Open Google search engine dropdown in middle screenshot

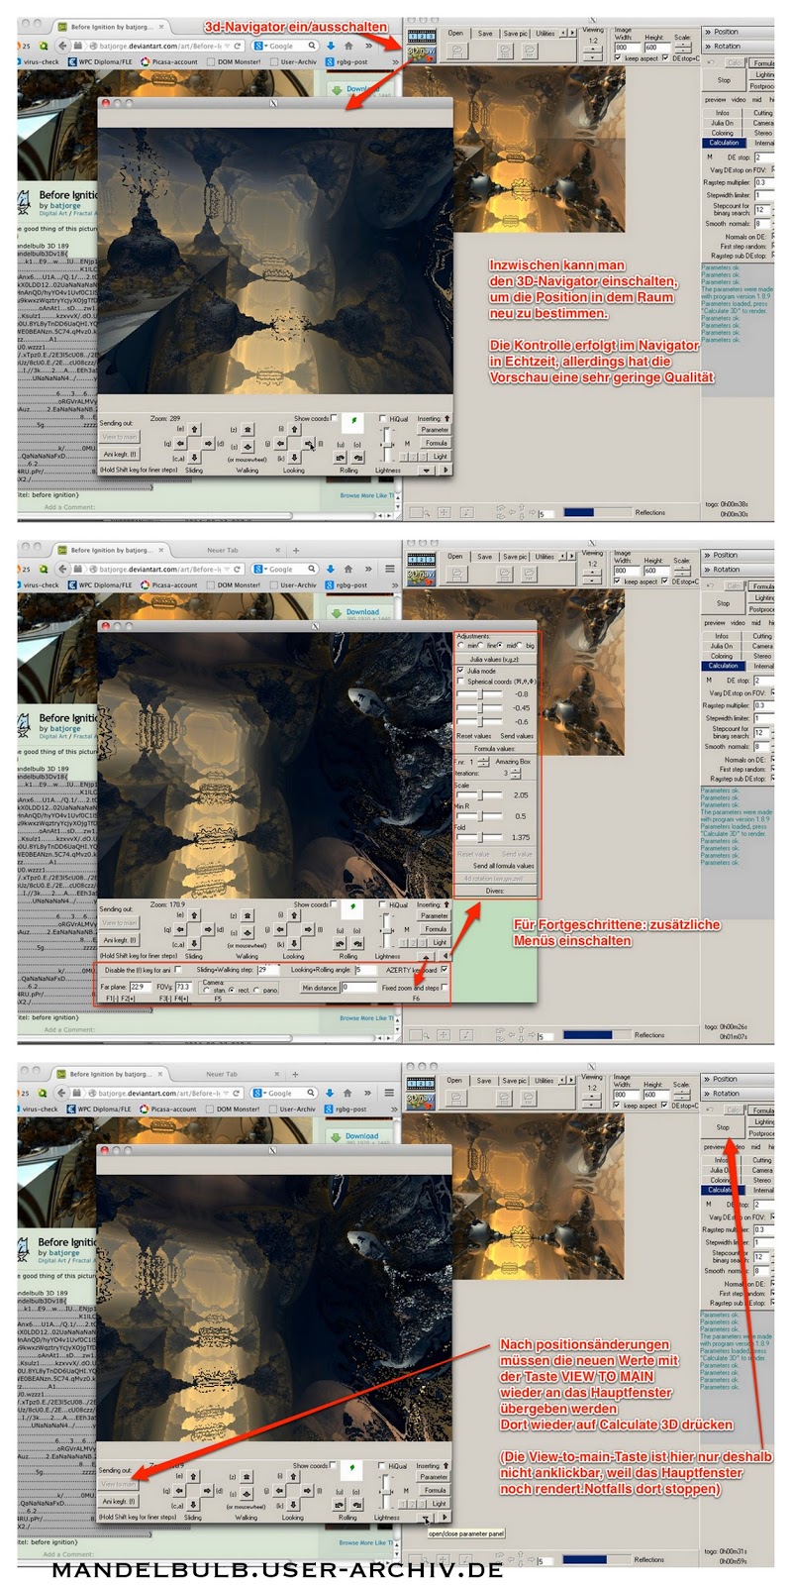click(260, 570)
